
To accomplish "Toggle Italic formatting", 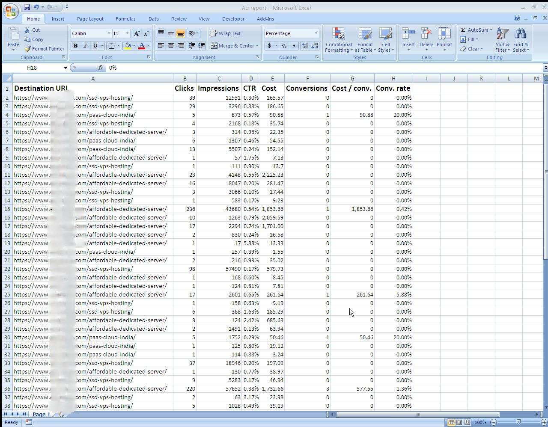I will (85, 46).
